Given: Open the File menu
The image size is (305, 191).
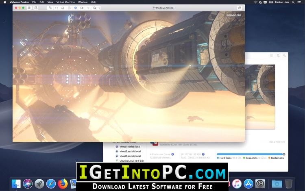Looking at the screenshot, I should click(34, 2).
